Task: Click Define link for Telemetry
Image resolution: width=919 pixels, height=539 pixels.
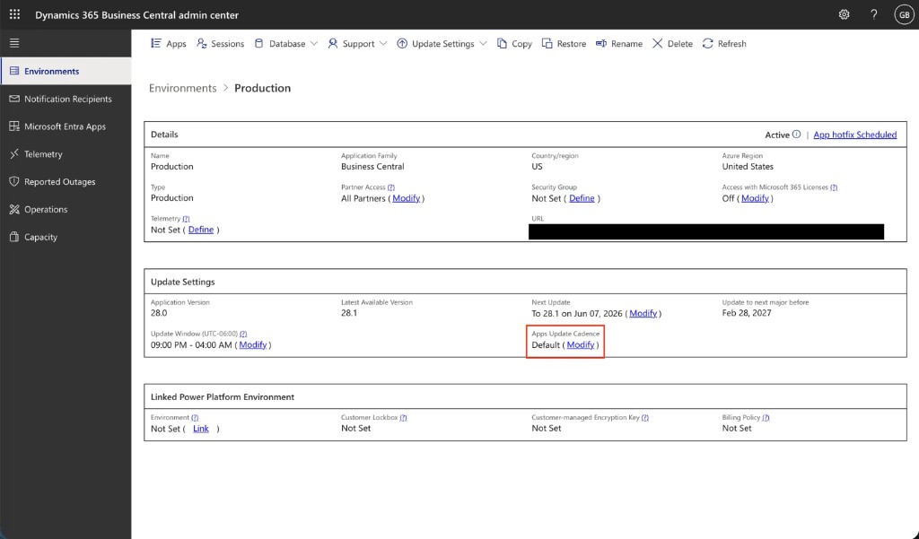Action: (201, 230)
